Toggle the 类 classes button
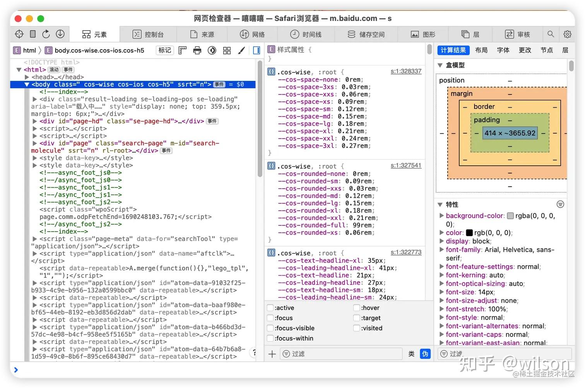Screen dimensions: 585x388 (411, 354)
